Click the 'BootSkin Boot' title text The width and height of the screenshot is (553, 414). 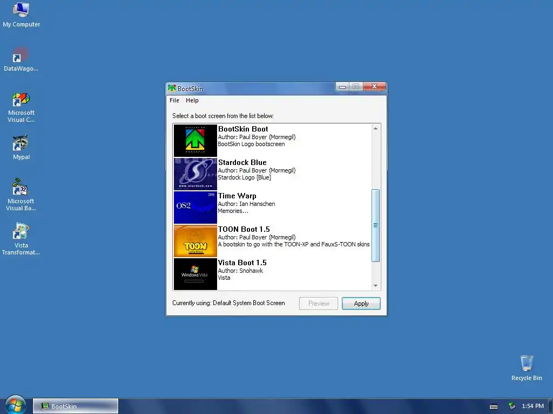243,129
